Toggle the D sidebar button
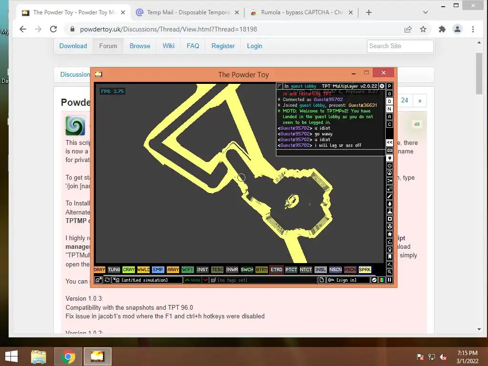The image size is (488, 366). pyautogui.click(x=389, y=102)
